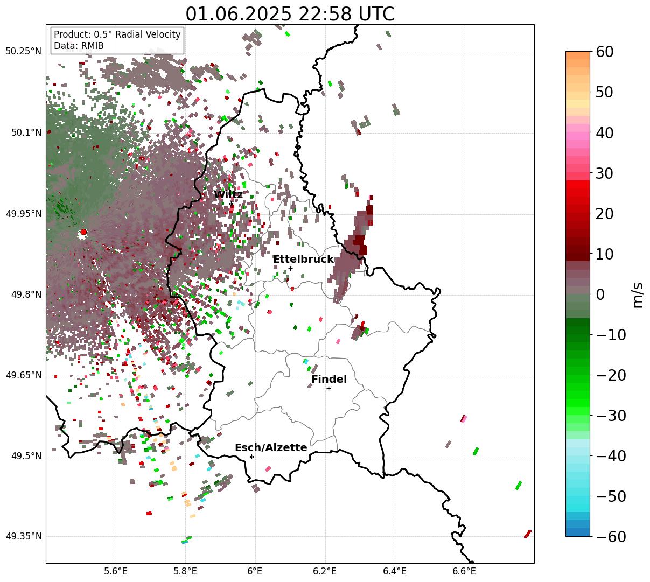Screen dimensions: 650x582
Task: Click the 6.2°E longitude label
Action: point(325,571)
